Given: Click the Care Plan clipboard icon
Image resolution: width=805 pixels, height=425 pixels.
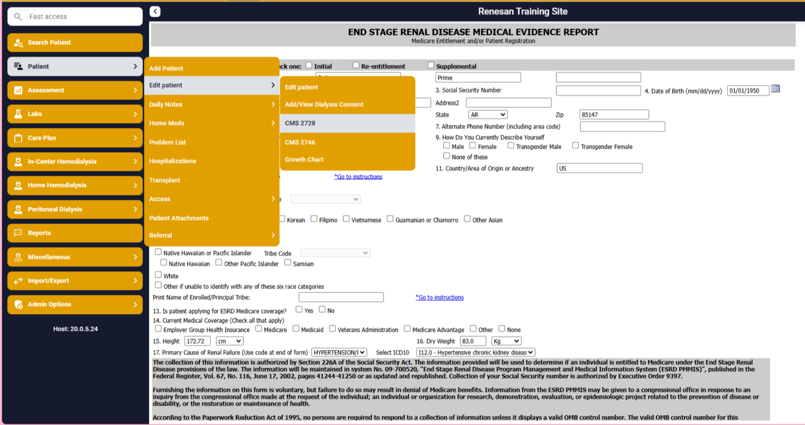Looking at the screenshot, I should [x=18, y=138].
